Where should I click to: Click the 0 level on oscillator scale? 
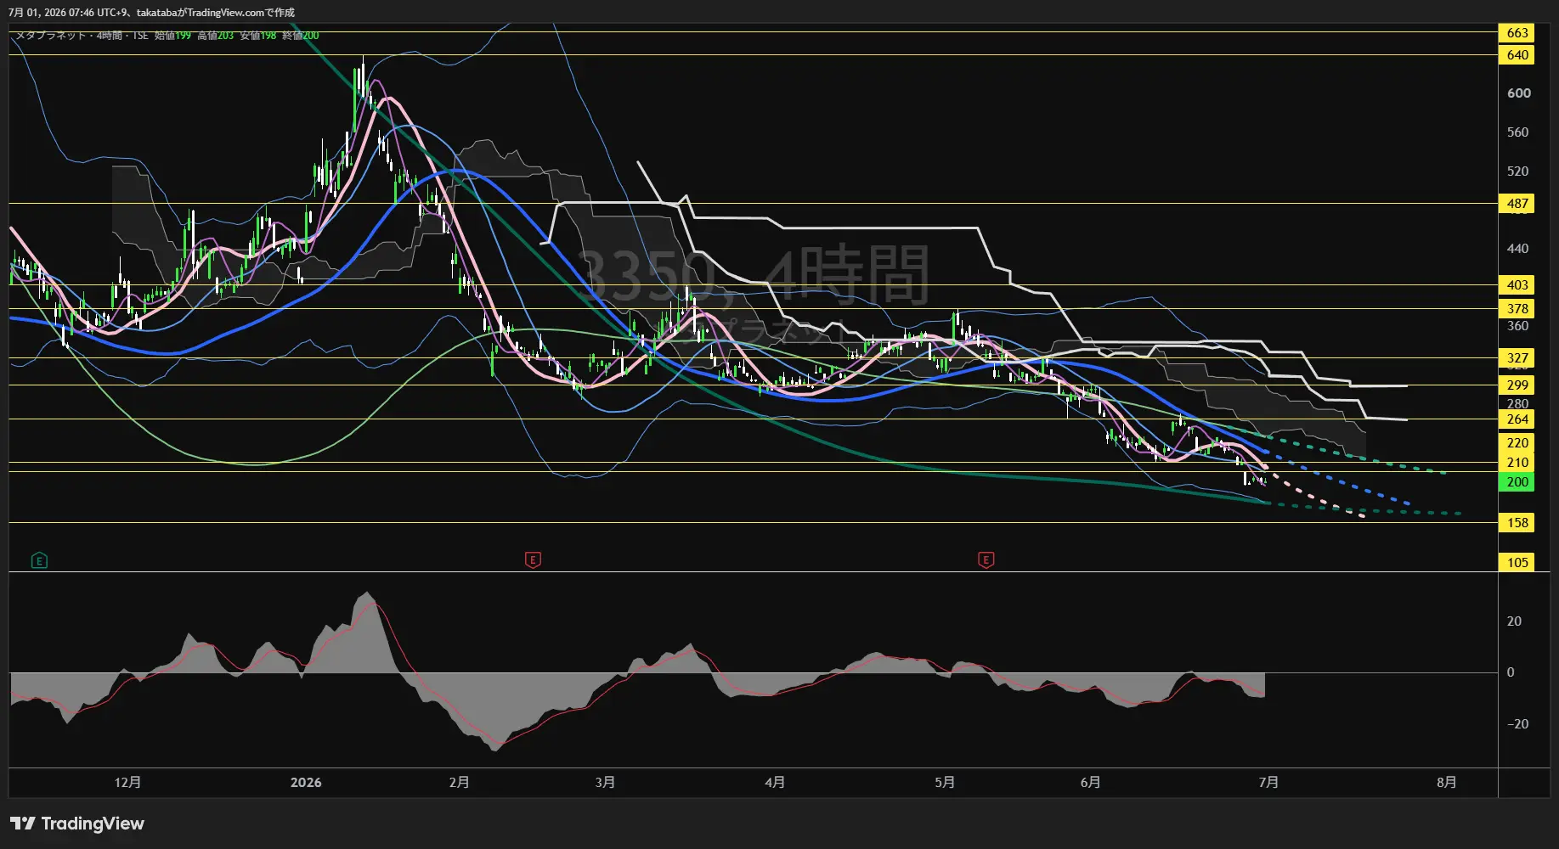click(1511, 672)
